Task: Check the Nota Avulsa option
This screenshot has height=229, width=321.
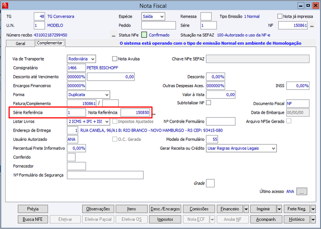Action: tap(115, 59)
